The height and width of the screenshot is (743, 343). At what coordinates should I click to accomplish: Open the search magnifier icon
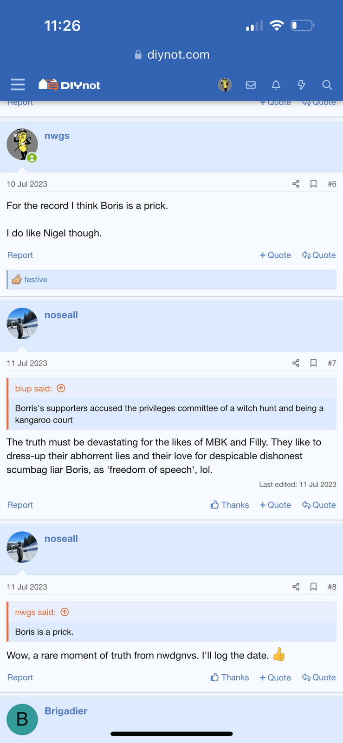pos(327,85)
